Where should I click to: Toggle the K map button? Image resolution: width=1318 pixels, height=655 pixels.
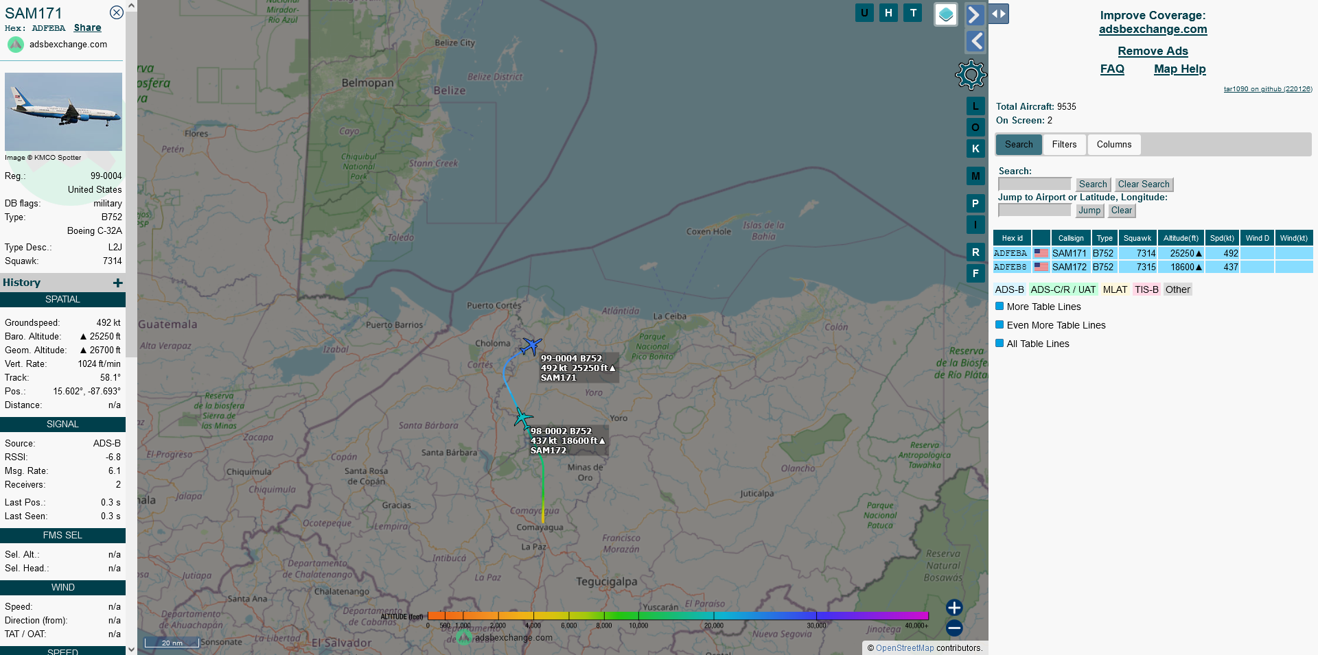coord(975,148)
